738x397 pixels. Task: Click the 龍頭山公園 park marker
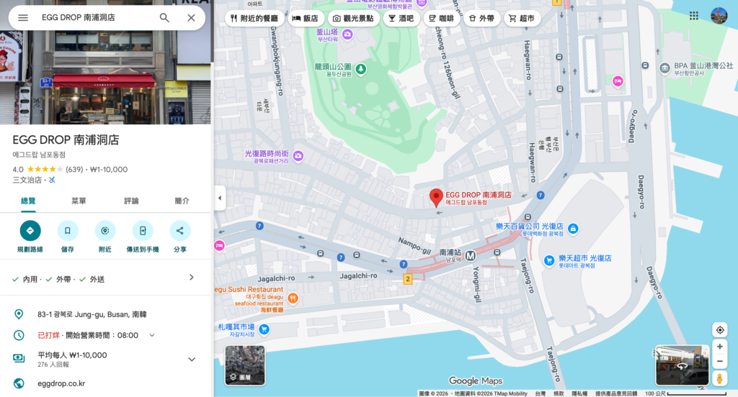click(x=360, y=70)
